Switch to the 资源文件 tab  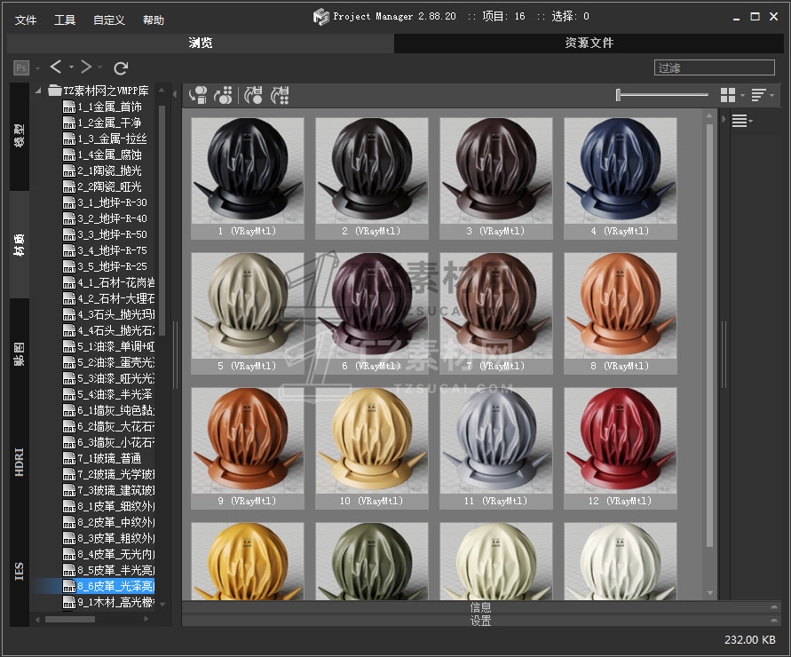[x=589, y=43]
